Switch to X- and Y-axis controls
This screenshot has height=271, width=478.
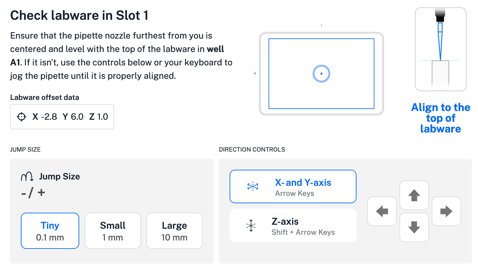point(293,186)
